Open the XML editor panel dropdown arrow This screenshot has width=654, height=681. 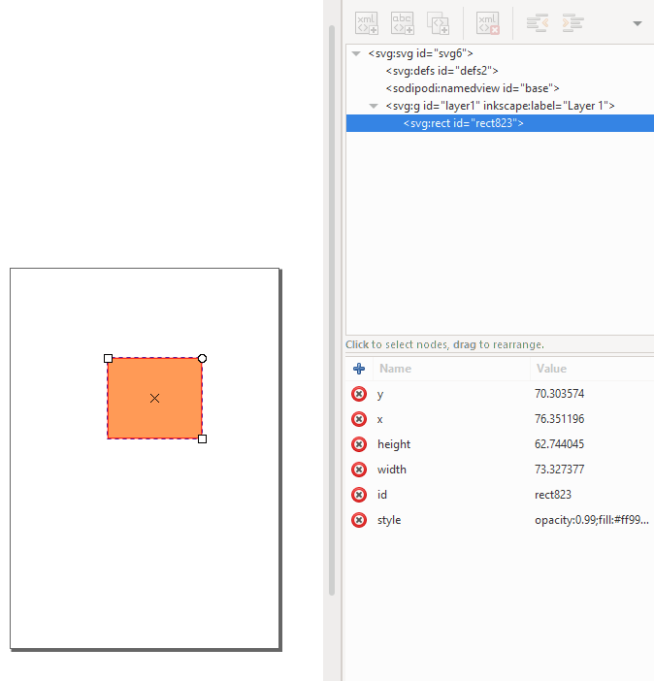[638, 23]
